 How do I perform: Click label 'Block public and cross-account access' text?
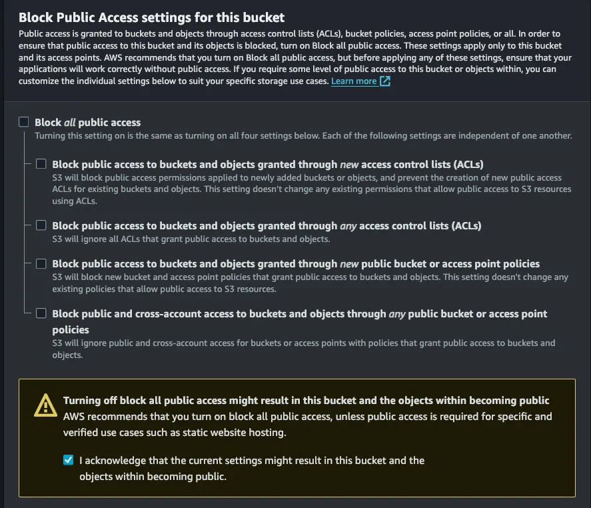tap(299, 313)
